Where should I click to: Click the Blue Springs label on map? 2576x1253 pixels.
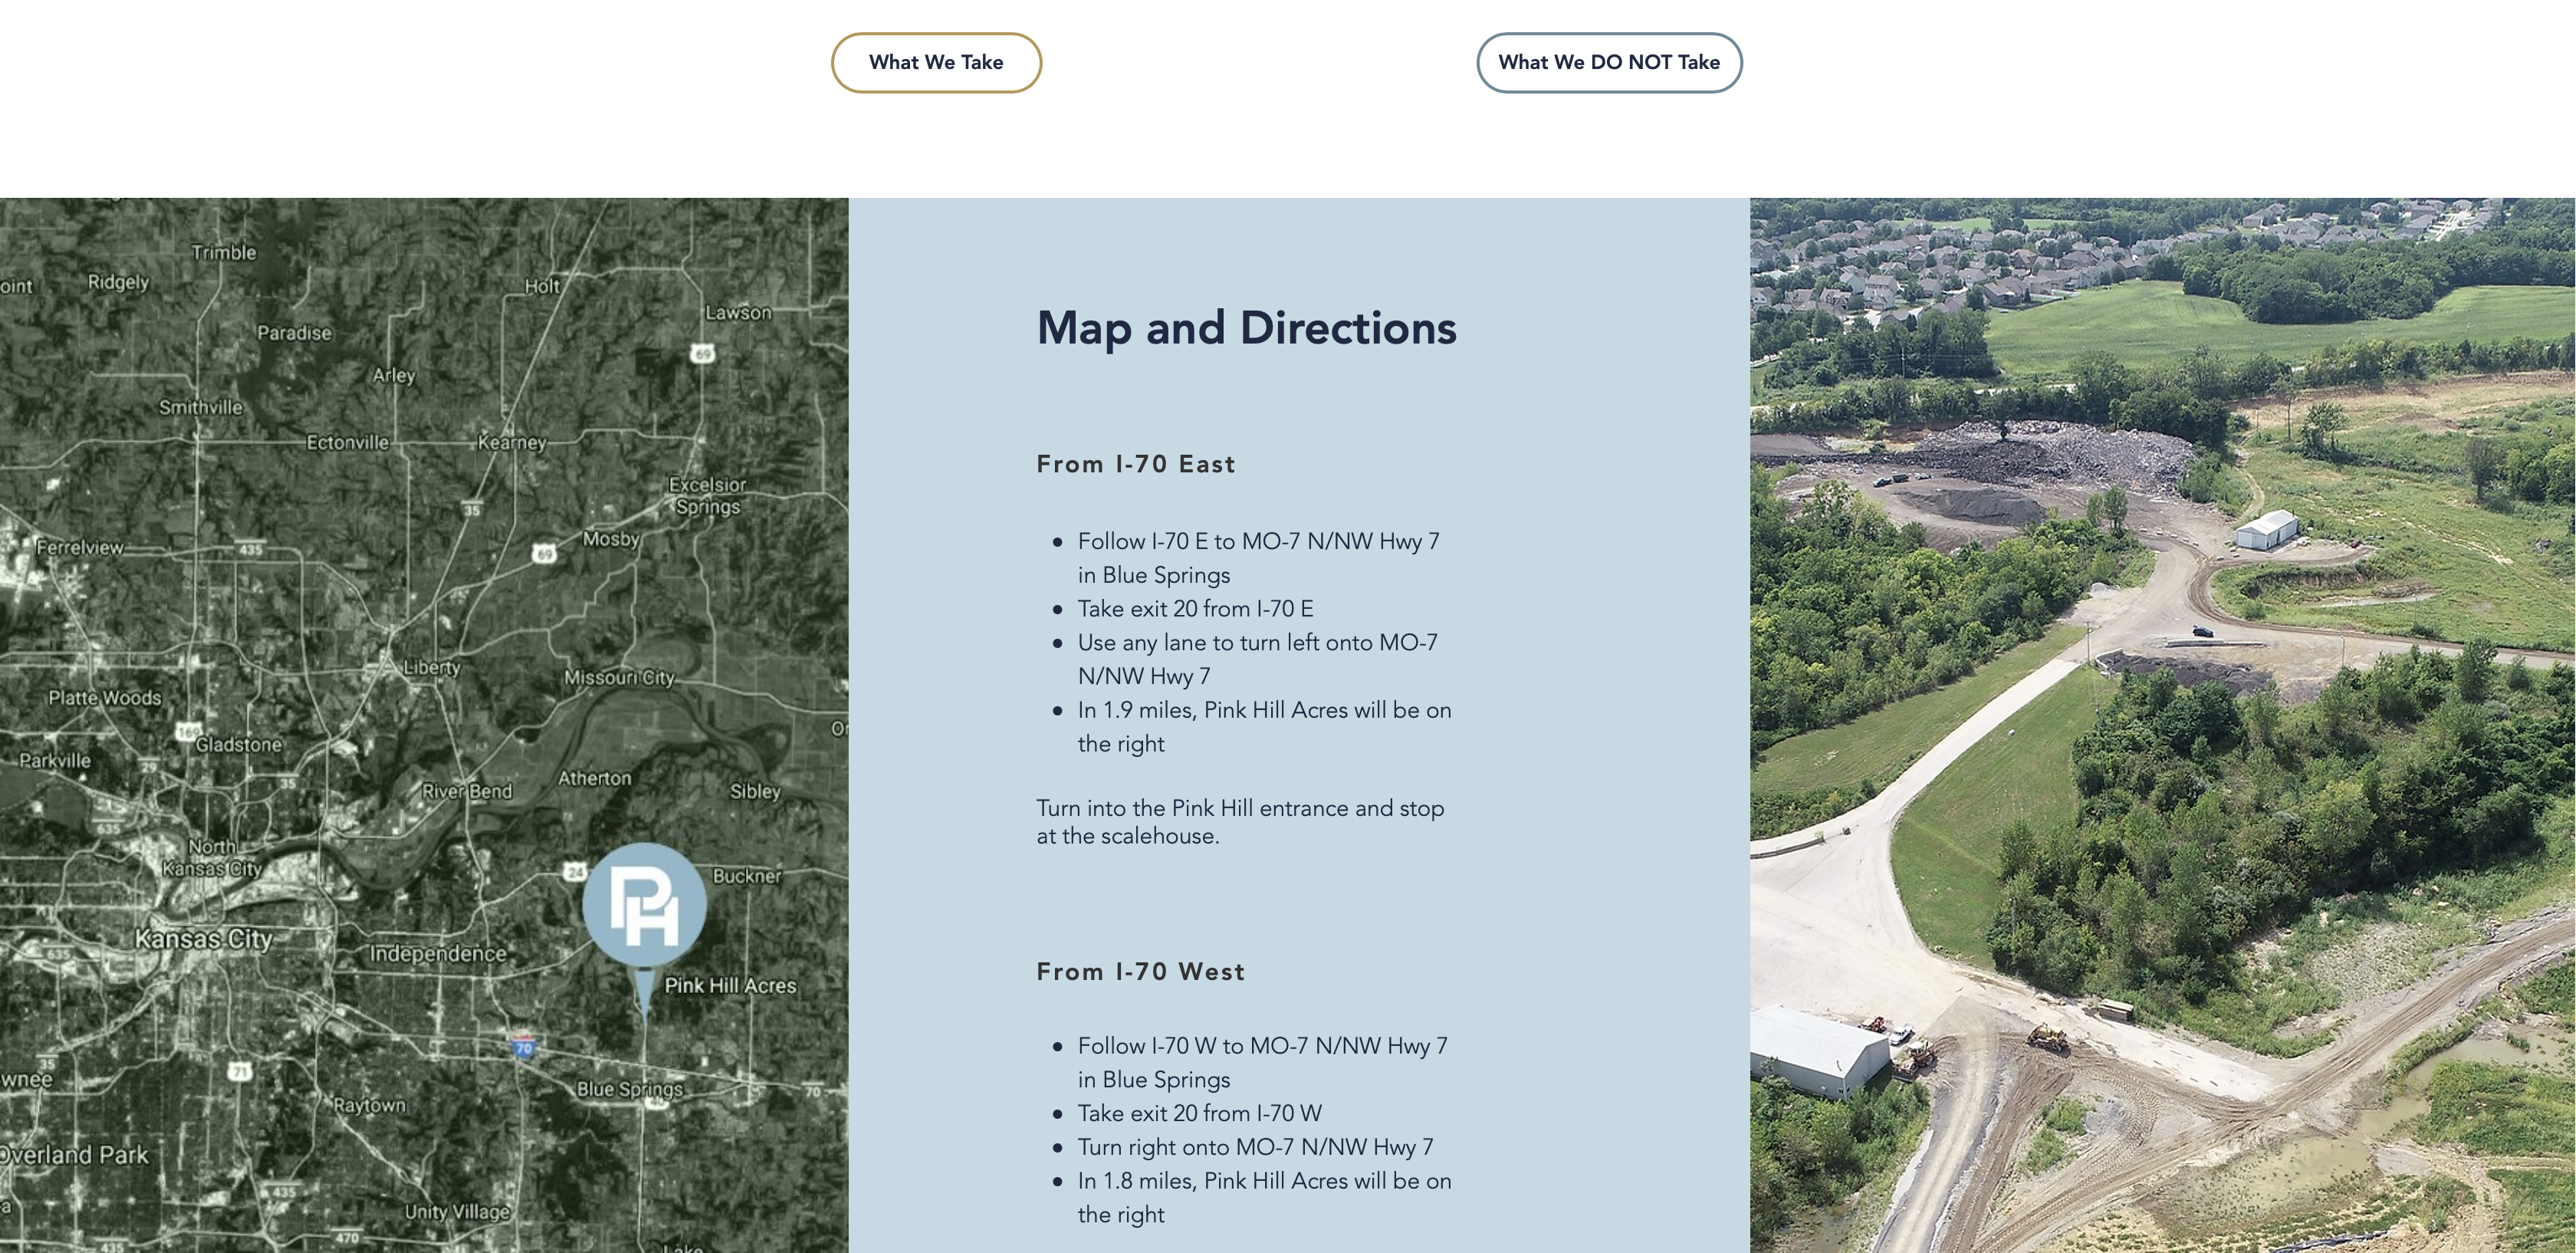click(629, 1088)
